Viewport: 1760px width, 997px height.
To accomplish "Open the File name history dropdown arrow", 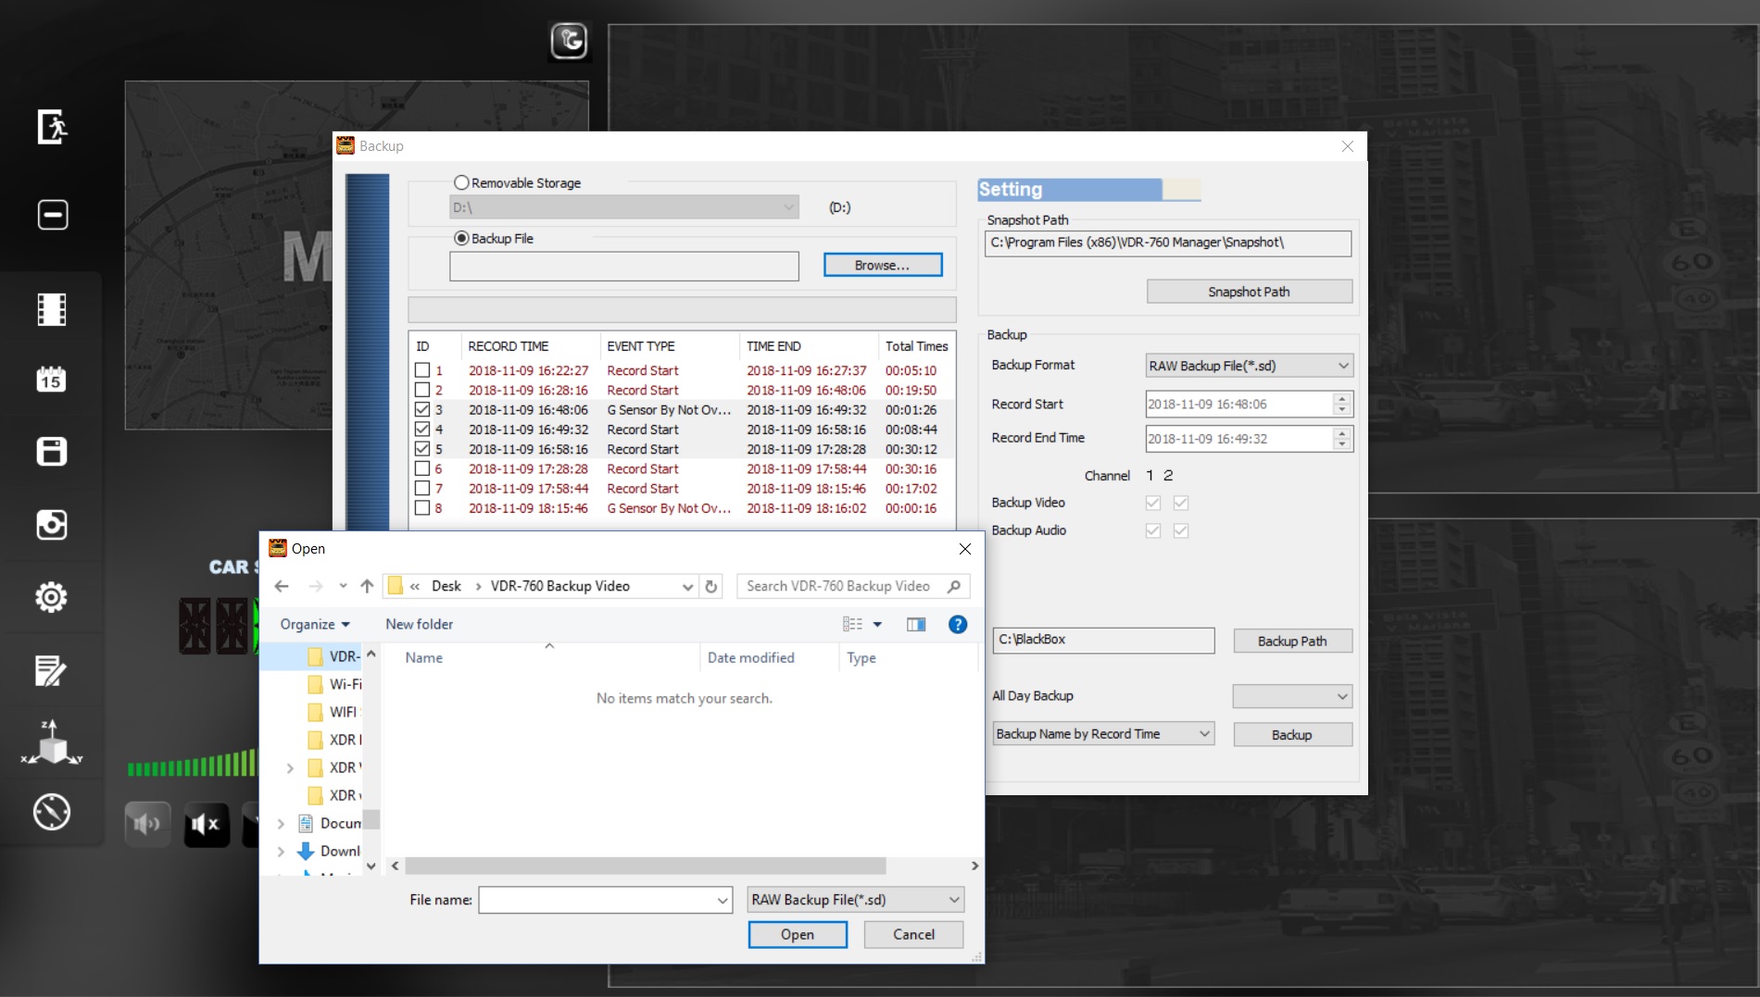I will tap(723, 900).
